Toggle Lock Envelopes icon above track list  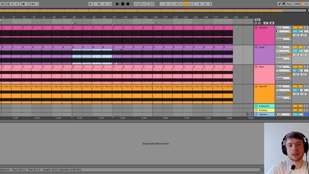coord(272,23)
